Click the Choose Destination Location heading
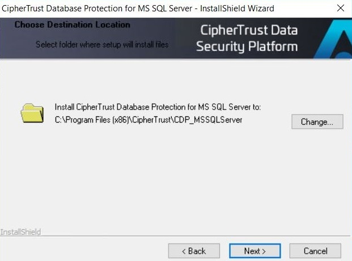352x261 pixels. [x=73, y=24]
